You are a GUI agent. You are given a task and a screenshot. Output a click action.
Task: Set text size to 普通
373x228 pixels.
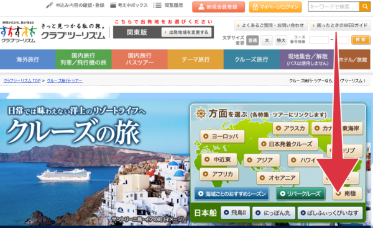tap(252, 40)
